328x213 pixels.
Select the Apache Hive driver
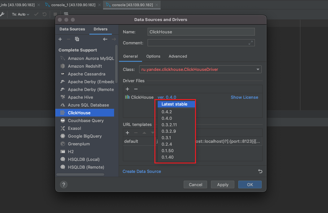pyautogui.click(x=85, y=97)
